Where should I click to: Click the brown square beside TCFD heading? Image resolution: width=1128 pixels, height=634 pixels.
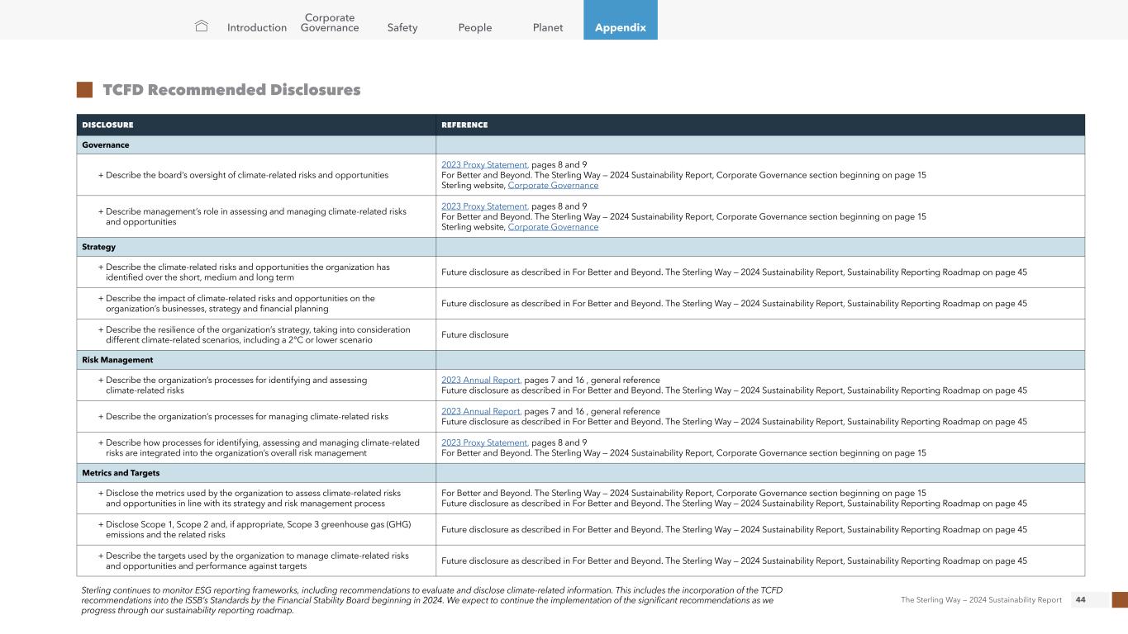point(84,90)
